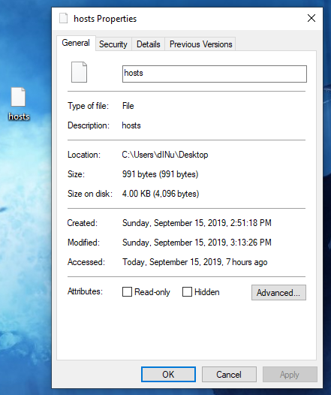331x395 pixels.
Task: Click the large file icon beside the name field
Action: 79,72
